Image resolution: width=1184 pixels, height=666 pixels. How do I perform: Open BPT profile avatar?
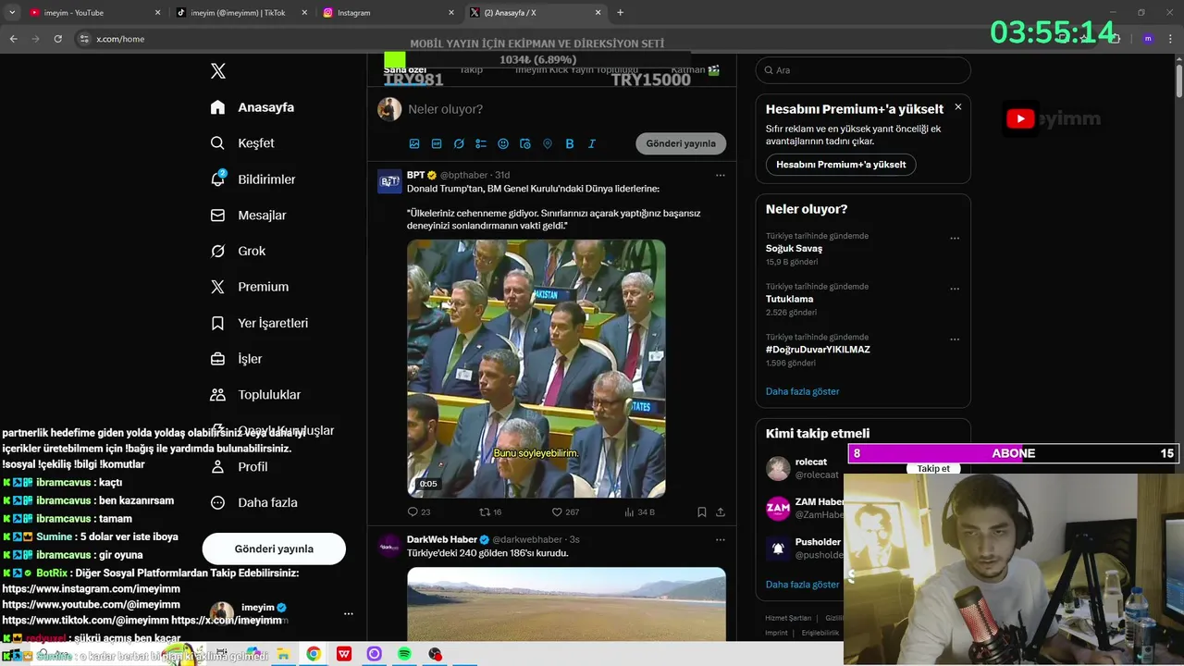389,181
